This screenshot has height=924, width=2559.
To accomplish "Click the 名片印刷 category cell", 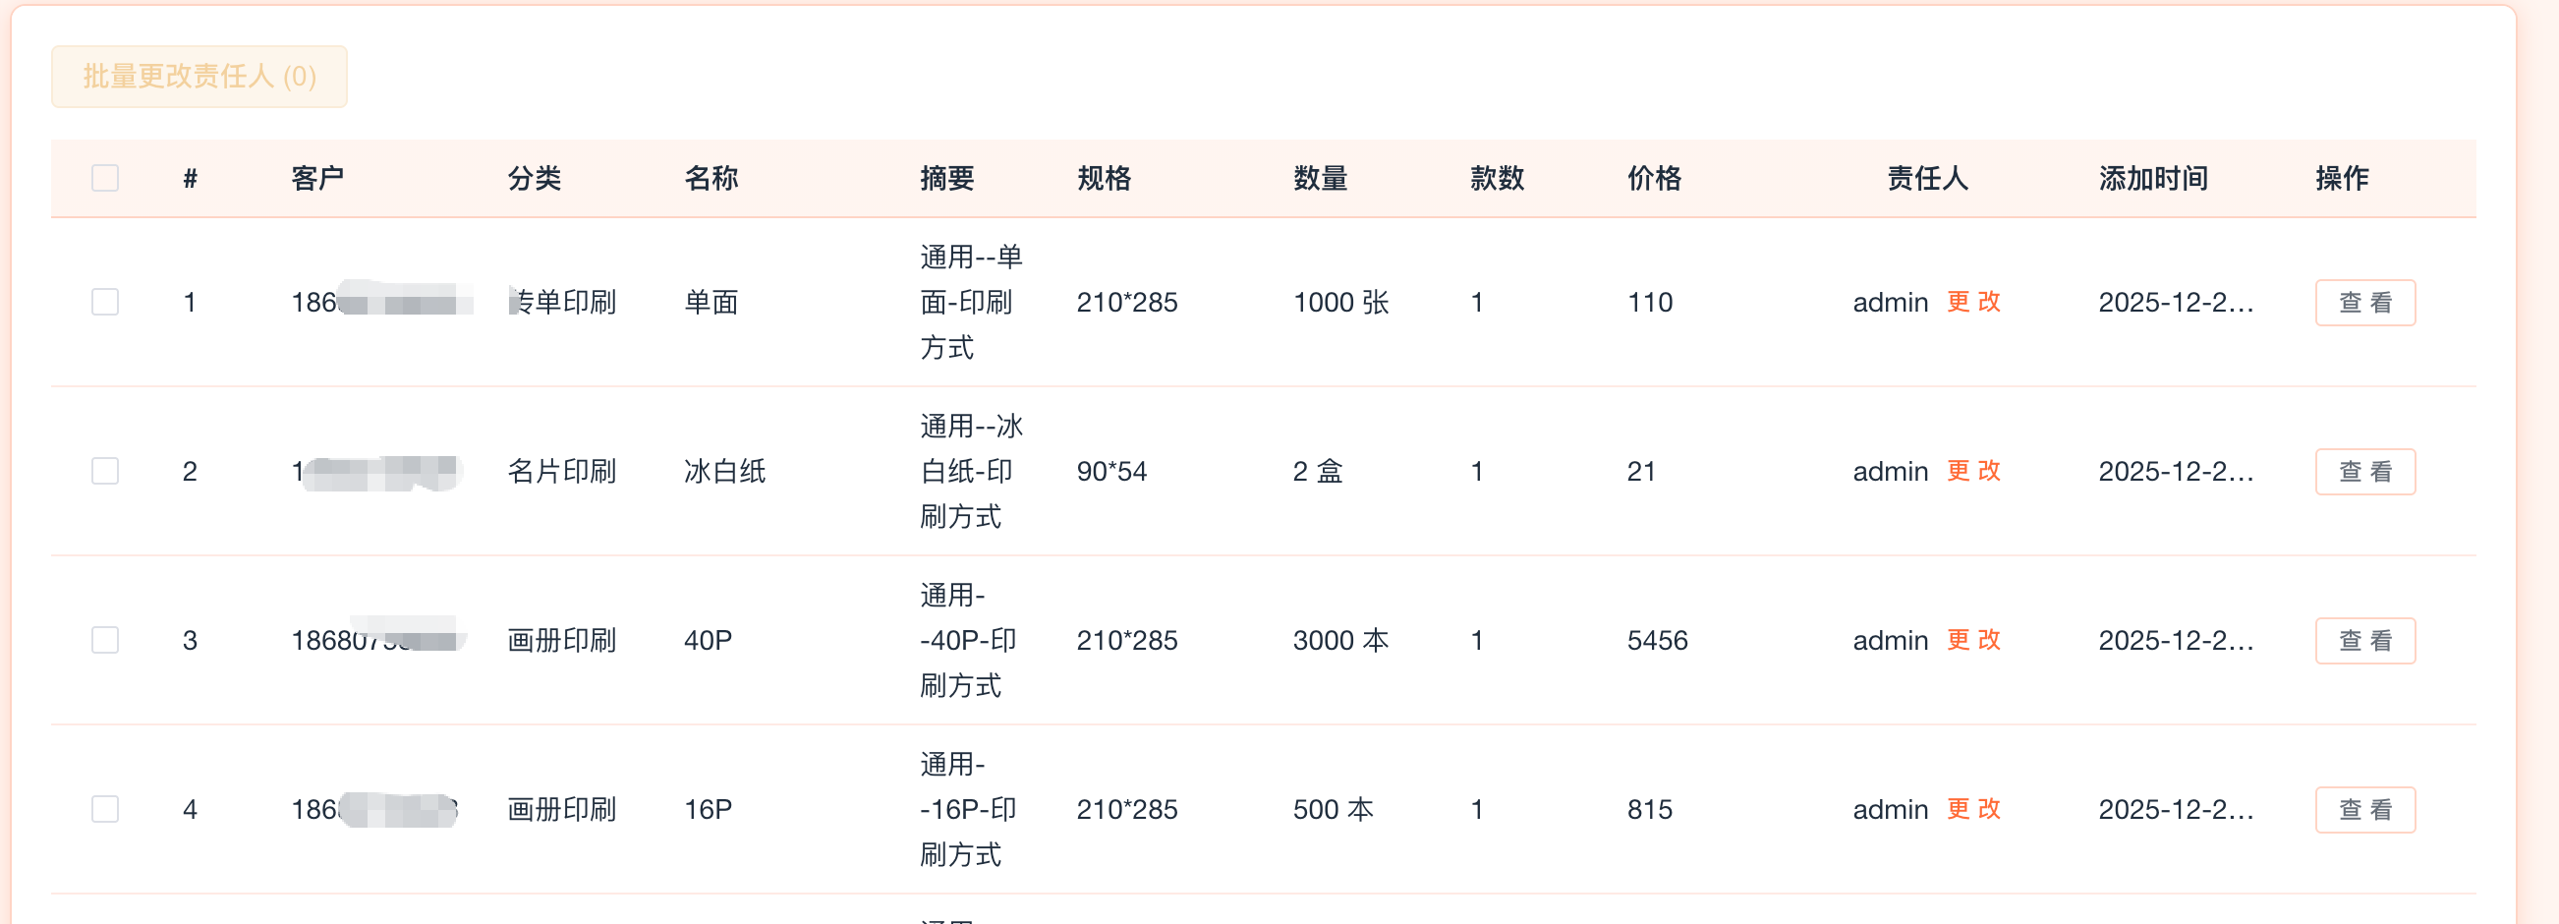I will (x=561, y=471).
